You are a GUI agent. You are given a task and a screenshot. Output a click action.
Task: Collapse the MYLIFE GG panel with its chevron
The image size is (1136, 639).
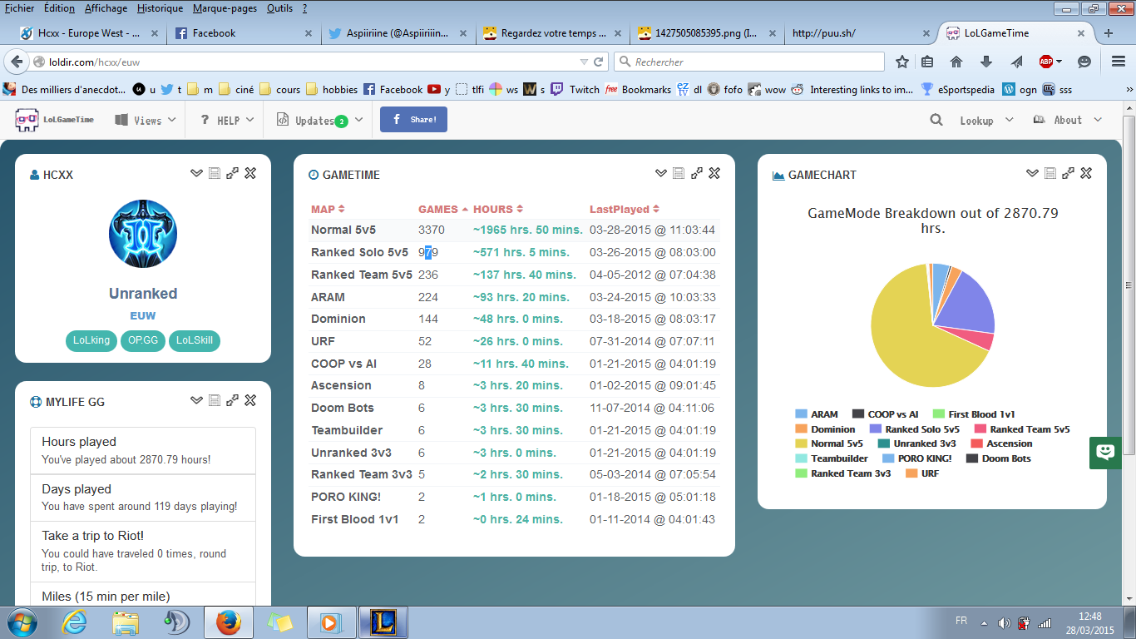pos(196,400)
